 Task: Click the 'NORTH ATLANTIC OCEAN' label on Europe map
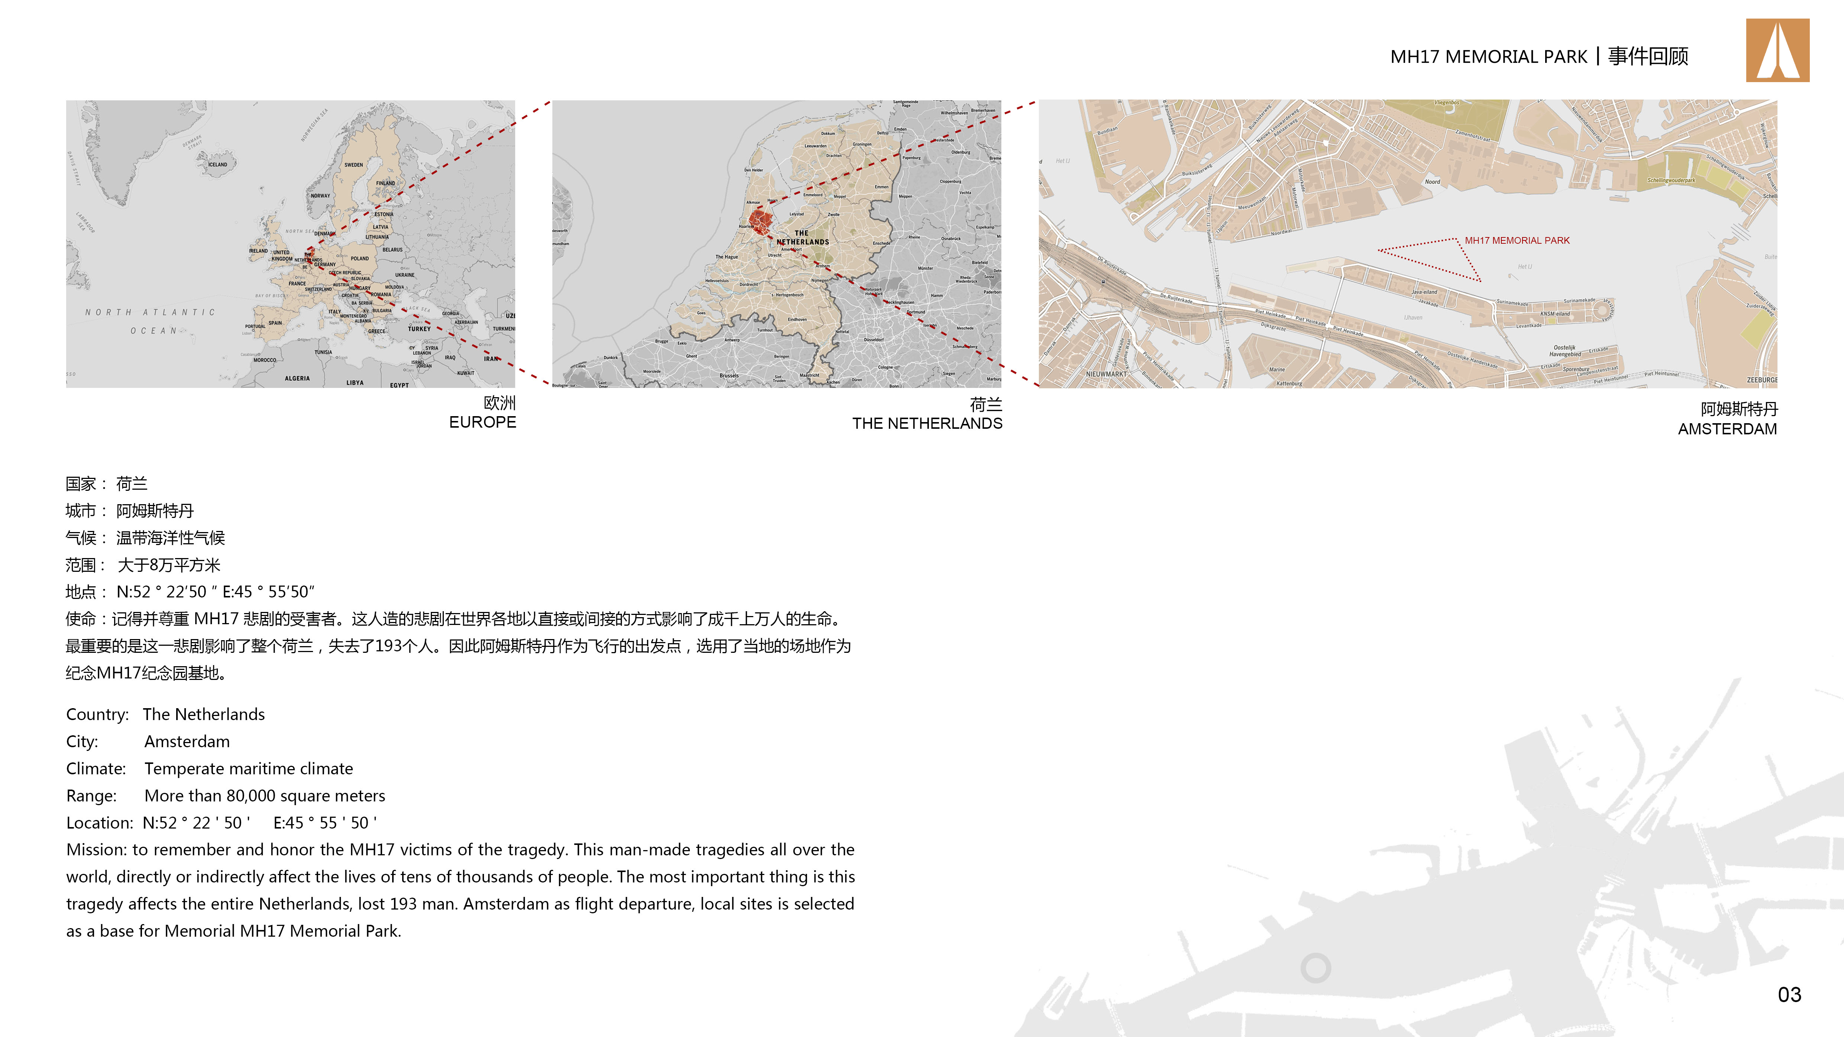[150, 321]
